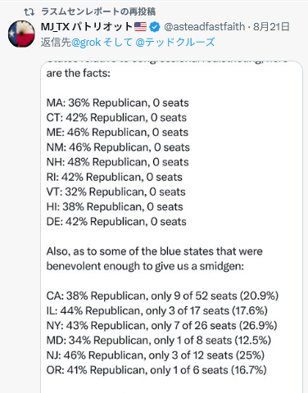Image resolution: width=308 pixels, height=393 pixels.
Task: Click the repost arrows icon at top
Action: pyautogui.click(x=29, y=11)
